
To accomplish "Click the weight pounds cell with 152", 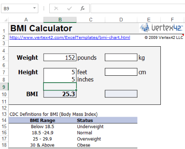I will [x=60, y=57].
